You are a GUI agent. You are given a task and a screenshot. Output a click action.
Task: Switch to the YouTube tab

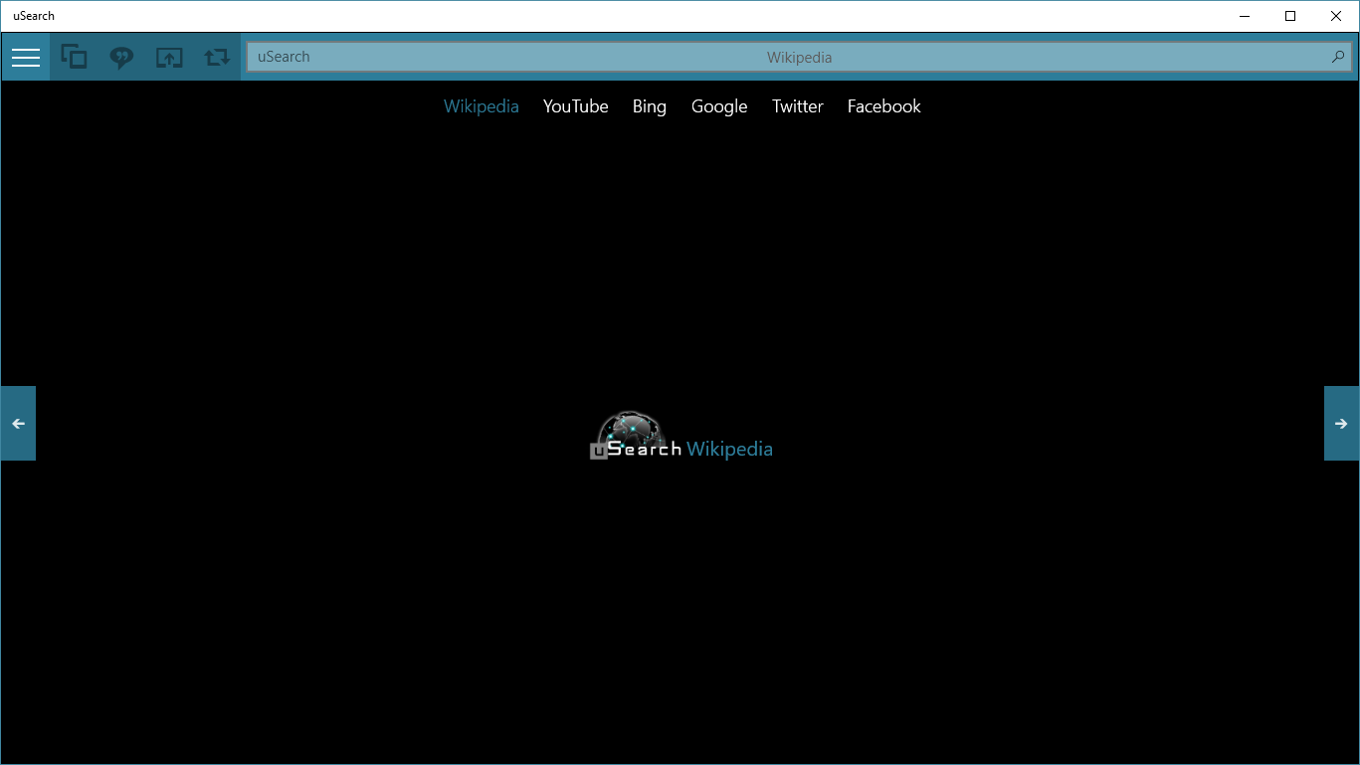pyautogui.click(x=576, y=106)
